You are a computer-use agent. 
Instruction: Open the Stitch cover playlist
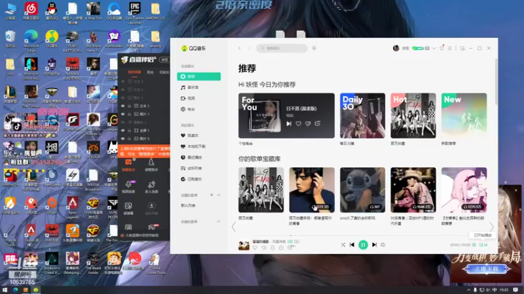pyautogui.click(x=363, y=190)
